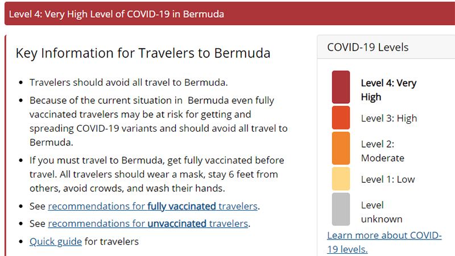Select the Level unknown label
The width and height of the screenshot is (455, 256).
point(382,212)
